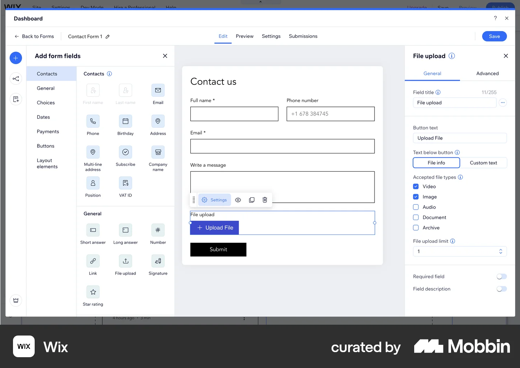Screen dimensions: 520x368
Task: Check the Archive file type
Action: click(416, 228)
